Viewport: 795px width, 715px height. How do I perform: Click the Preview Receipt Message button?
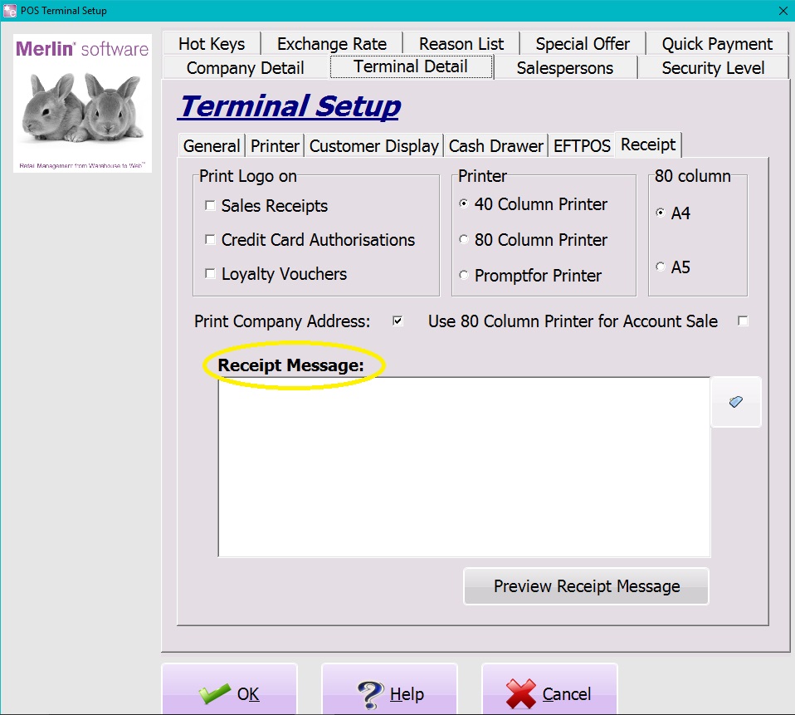pos(585,585)
